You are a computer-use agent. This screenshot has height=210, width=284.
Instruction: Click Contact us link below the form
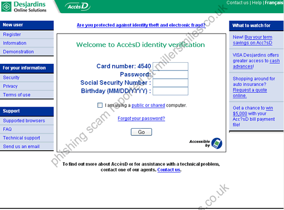point(169,170)
